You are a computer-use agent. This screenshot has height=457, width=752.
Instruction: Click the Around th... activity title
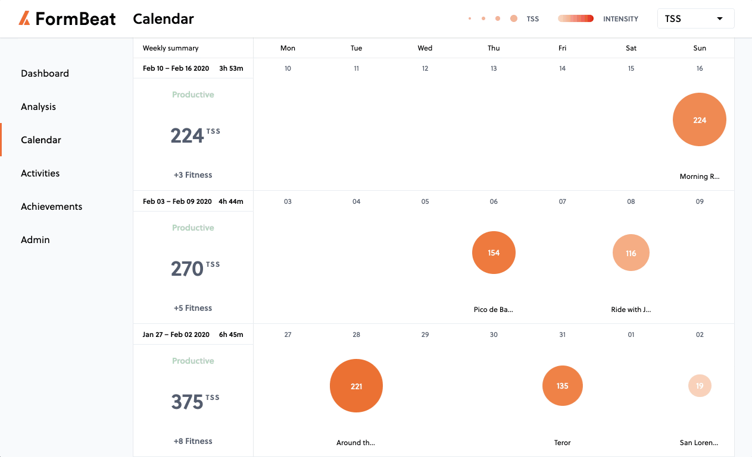point(355,443)
